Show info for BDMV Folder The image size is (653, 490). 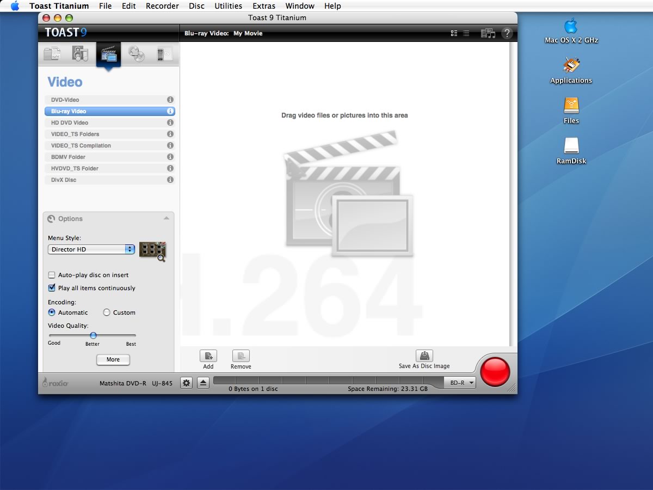pyautogui.click(x=170, y=157)
